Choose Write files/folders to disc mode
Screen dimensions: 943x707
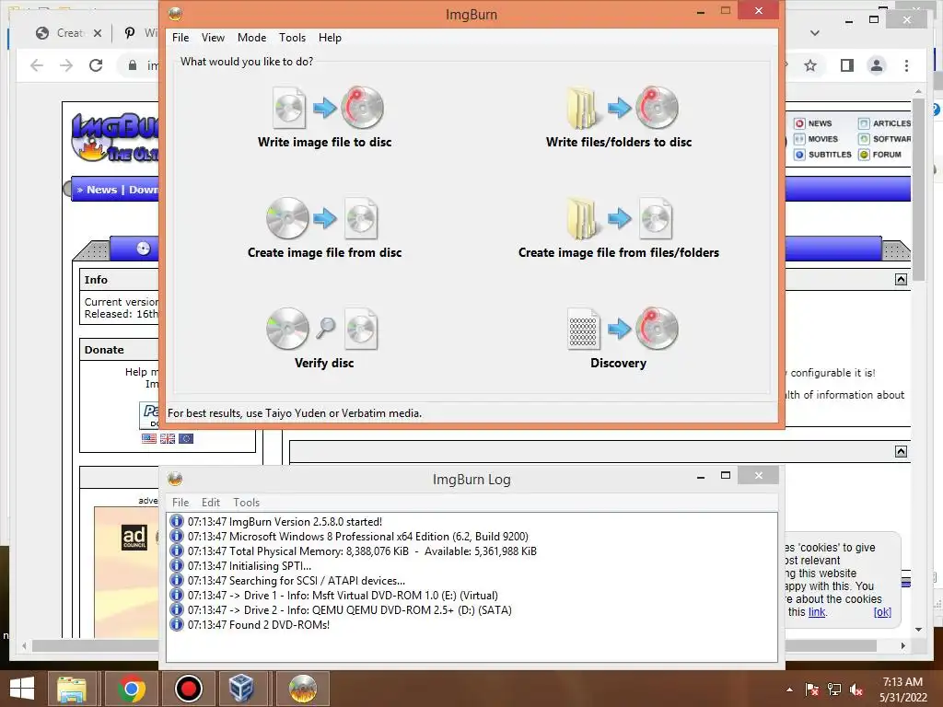[619, 117]
